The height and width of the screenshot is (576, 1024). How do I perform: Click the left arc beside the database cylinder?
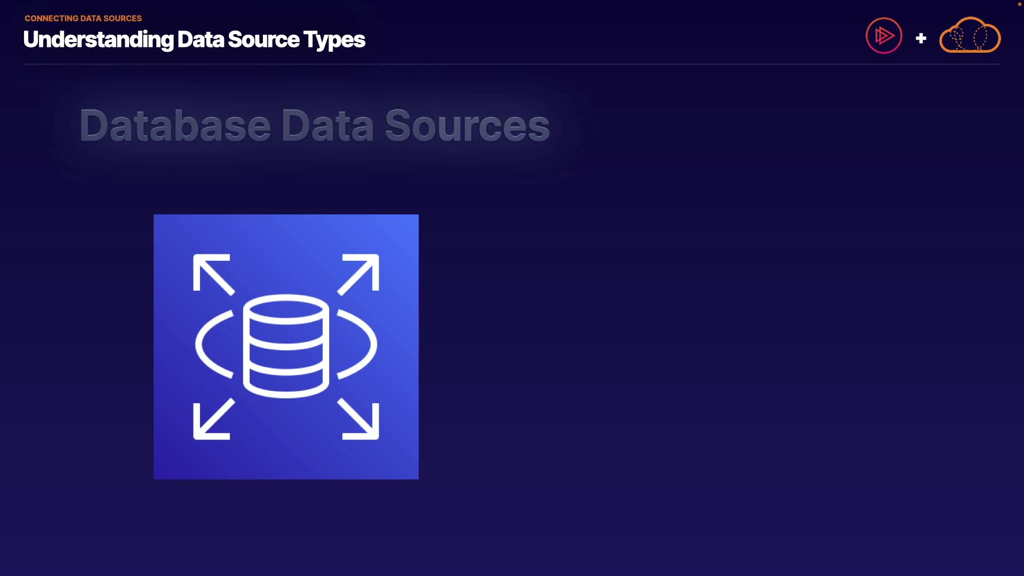click(210, 344)
